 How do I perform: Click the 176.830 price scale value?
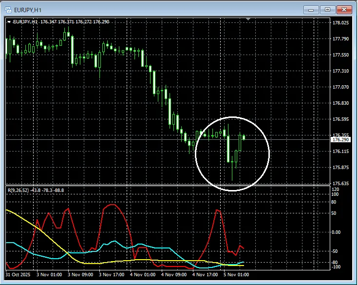point(340,103)
